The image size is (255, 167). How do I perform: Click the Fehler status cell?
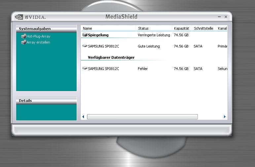click(x=143, y=69)
